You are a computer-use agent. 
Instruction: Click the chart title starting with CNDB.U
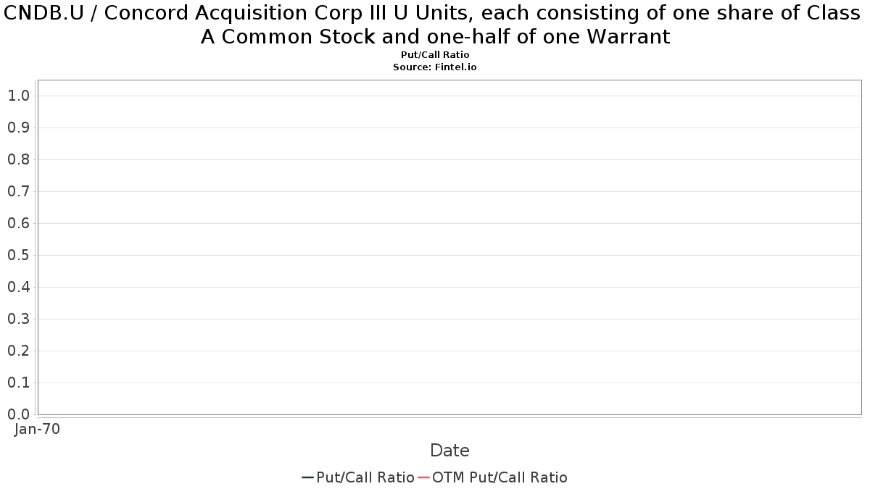[x=435, y=25]
